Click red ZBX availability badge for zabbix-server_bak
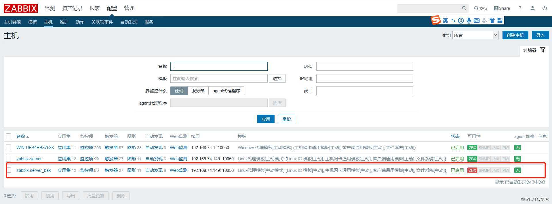This screenshot has width=552, height=204. pos(472,170)
